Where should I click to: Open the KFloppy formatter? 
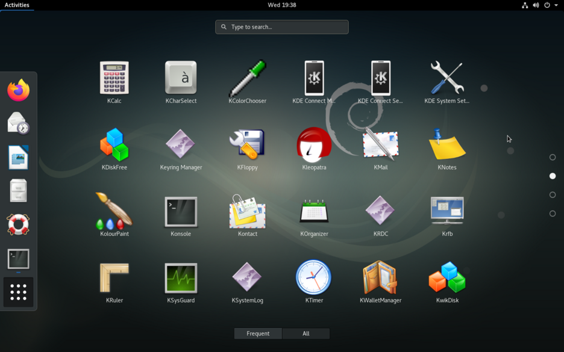[x=248, y=149]
